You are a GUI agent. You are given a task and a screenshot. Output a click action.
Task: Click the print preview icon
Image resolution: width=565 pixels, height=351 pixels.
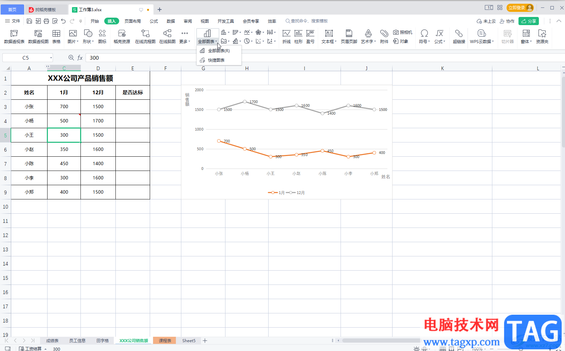55,21
